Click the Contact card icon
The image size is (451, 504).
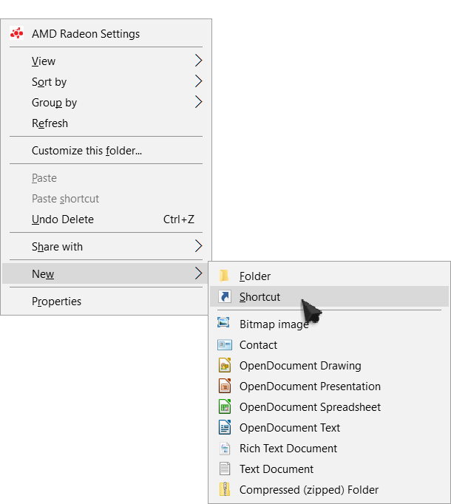(x=225, y=345)
